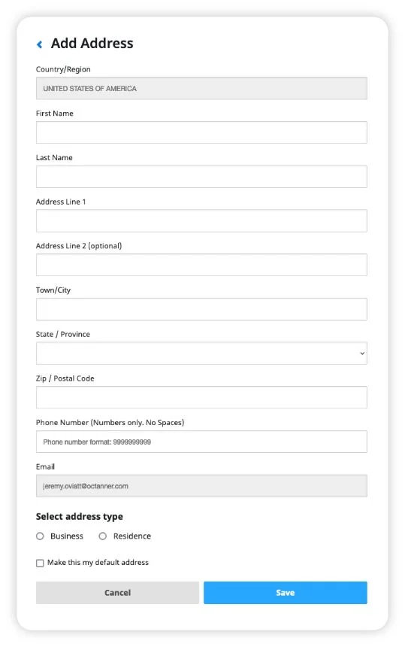
Task: Click the disabled Email field
Action: [201, 486]
